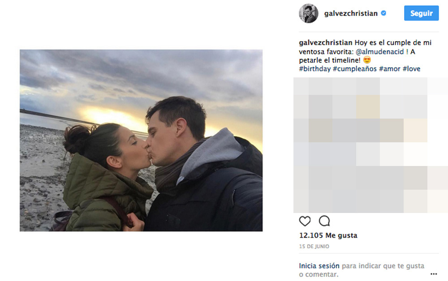The image size is (448, 281).
Task: Browse the #love hashtag
Action: click(x=411, y=69)
